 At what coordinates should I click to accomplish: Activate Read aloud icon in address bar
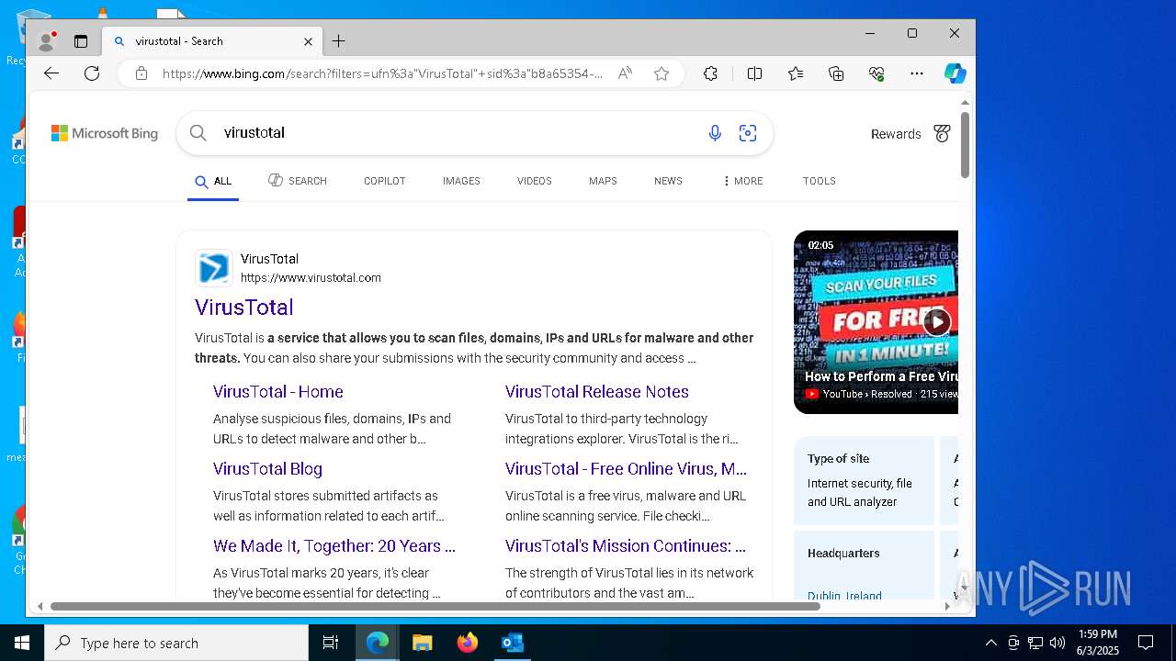(625, 73)
